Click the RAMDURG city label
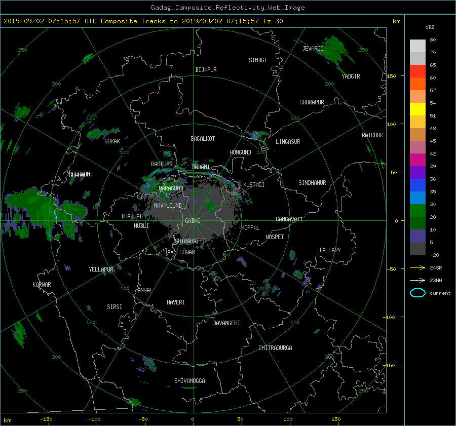 click(x=162, y=164)
